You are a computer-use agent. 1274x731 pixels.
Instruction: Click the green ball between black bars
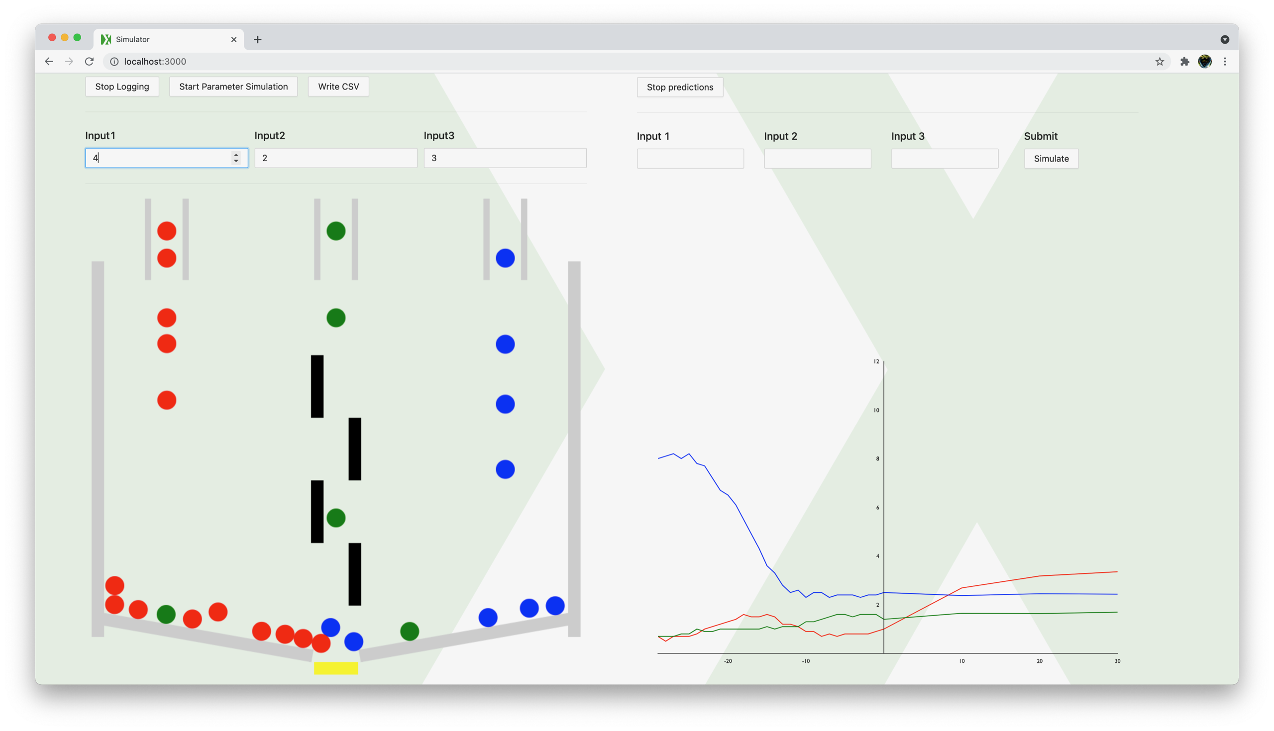click(335, 518)
